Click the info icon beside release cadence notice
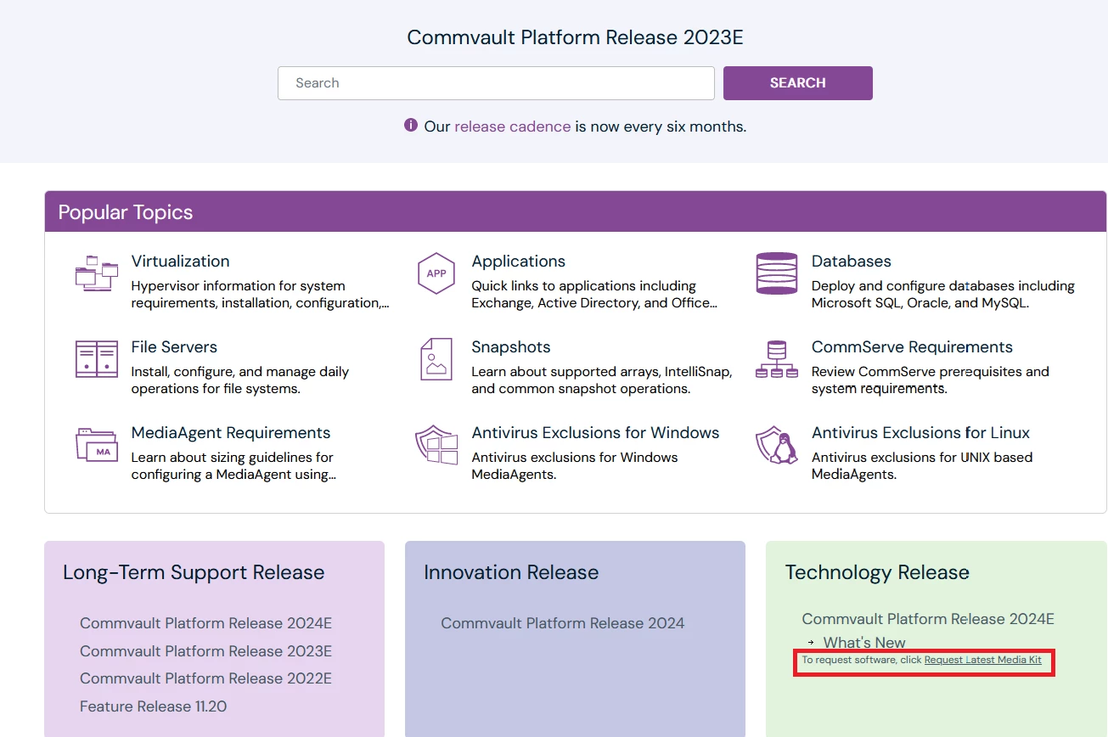The height and width of the screenshot is (737, 1108). coord(411,126)
